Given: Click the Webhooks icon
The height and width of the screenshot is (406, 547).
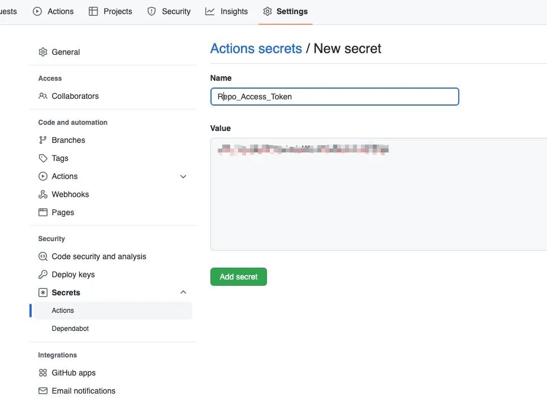Looking at the screenshot, I should pos(43,194).
